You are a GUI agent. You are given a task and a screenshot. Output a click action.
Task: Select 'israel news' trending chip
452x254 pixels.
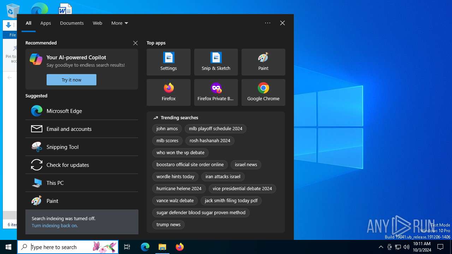[x=246, y=165]
